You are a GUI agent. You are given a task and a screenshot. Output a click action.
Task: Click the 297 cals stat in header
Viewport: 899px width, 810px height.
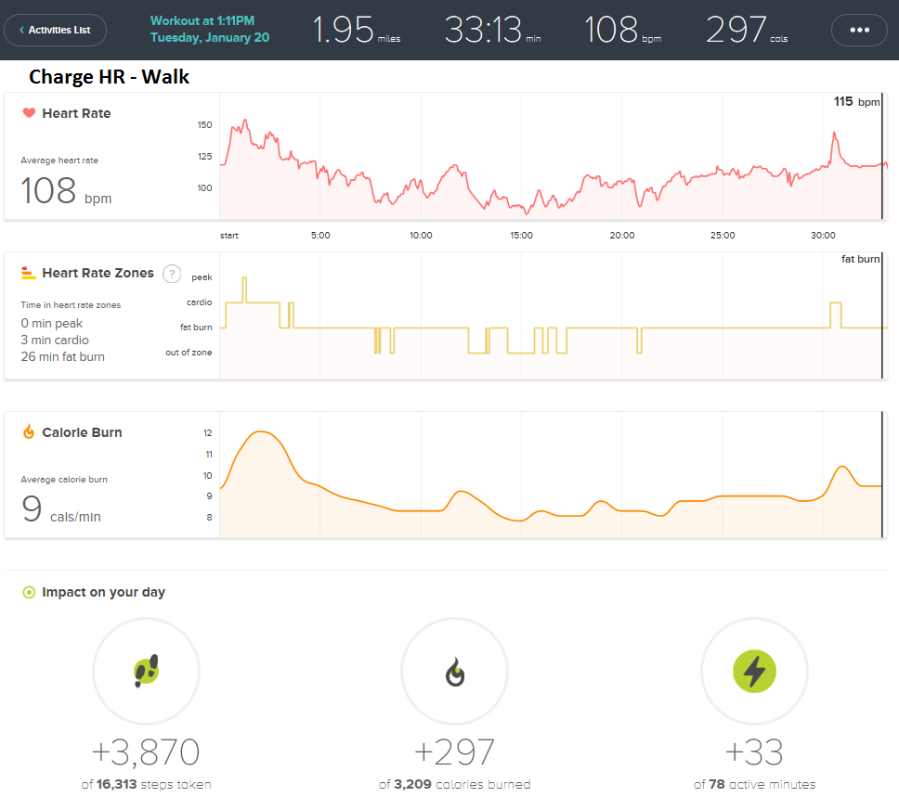pos(747,30)
